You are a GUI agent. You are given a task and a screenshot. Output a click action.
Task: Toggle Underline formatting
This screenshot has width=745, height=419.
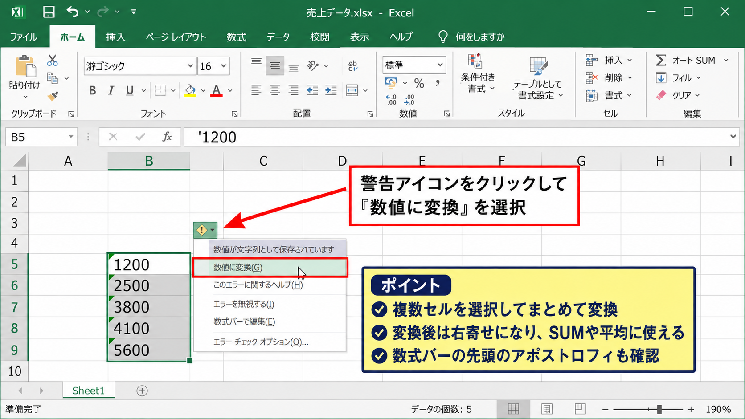(130, 90)
